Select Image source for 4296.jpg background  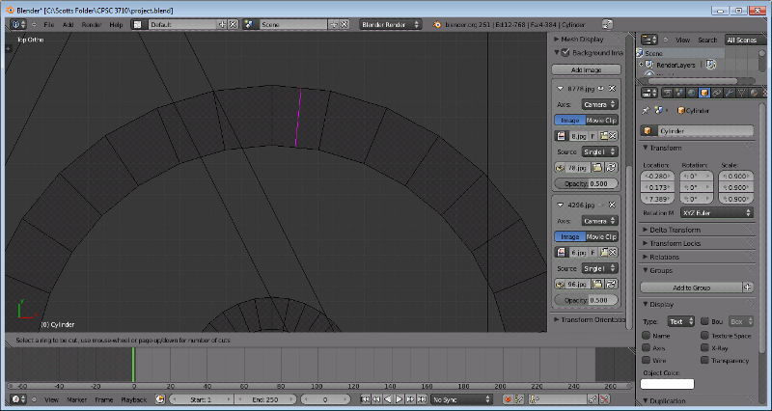click(x=569, y=236)
